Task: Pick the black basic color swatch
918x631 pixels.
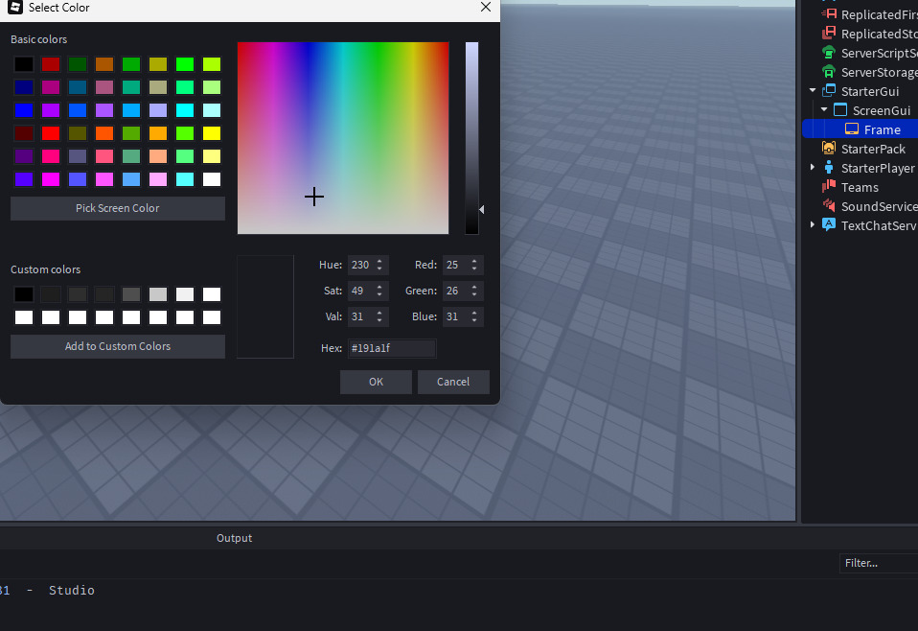Action: point(24,64)
